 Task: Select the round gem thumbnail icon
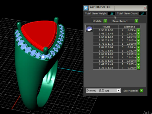point(89,28)
